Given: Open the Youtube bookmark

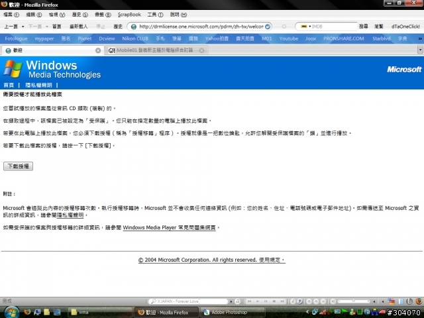Looking at the screenshot, I should coord(289,38).
